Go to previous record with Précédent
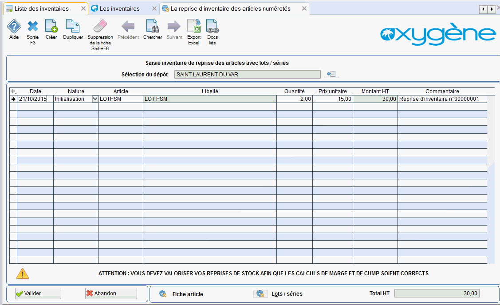This screenshot has width=500, height=305. (x=128, y=26)
